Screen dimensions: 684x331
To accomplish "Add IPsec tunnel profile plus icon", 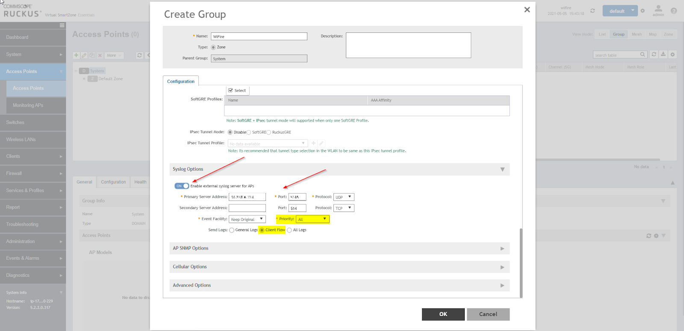I will coord(313,143).
